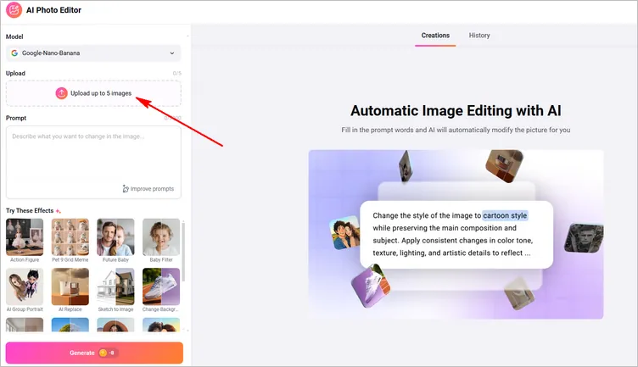Viewport: 638px width, 367px height.
Task: Open the Google-Nano-Banana model dropdown
Action: click(x=93, y=53)
